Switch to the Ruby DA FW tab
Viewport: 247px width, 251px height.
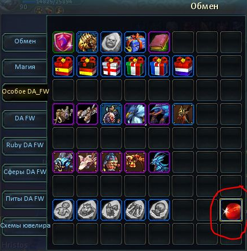coord(25,145)
